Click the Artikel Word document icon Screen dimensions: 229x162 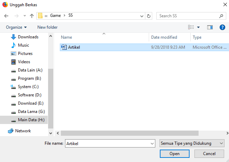point(64,47)
